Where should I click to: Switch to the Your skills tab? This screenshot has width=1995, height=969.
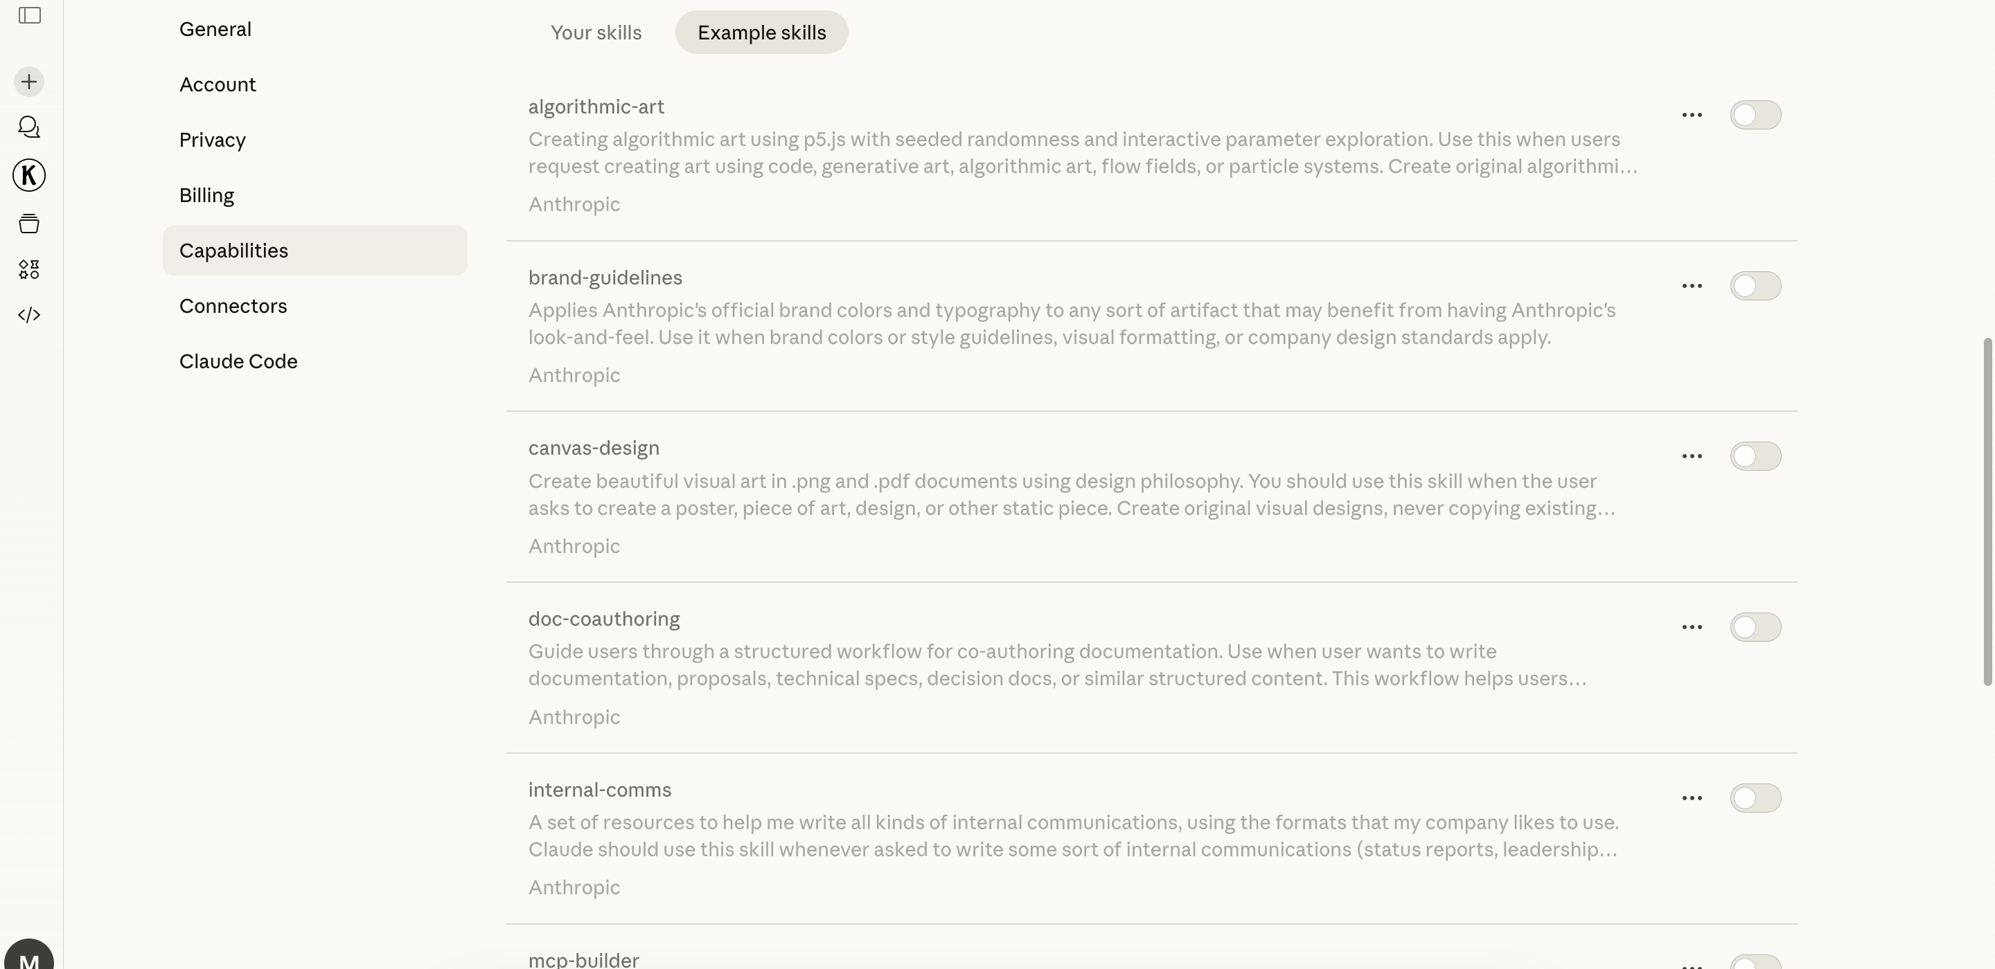coord(596,33)
